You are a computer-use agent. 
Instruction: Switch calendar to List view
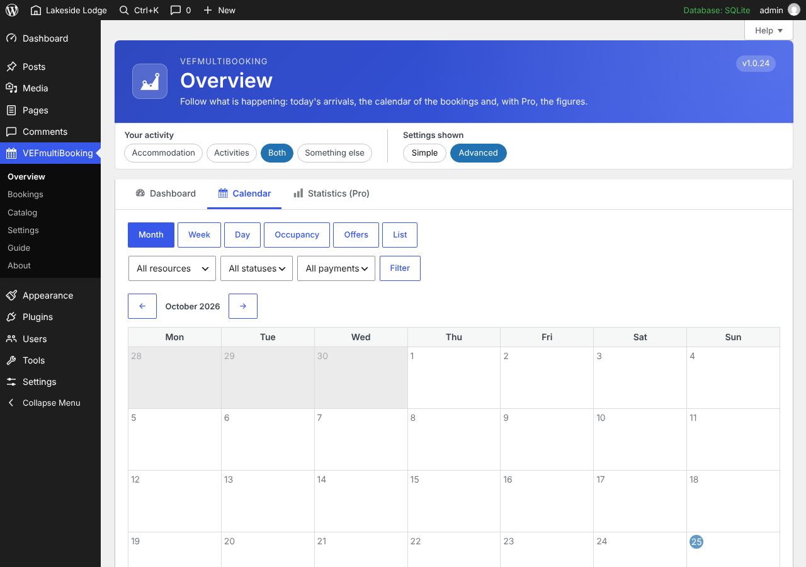[x=400, y=235]
